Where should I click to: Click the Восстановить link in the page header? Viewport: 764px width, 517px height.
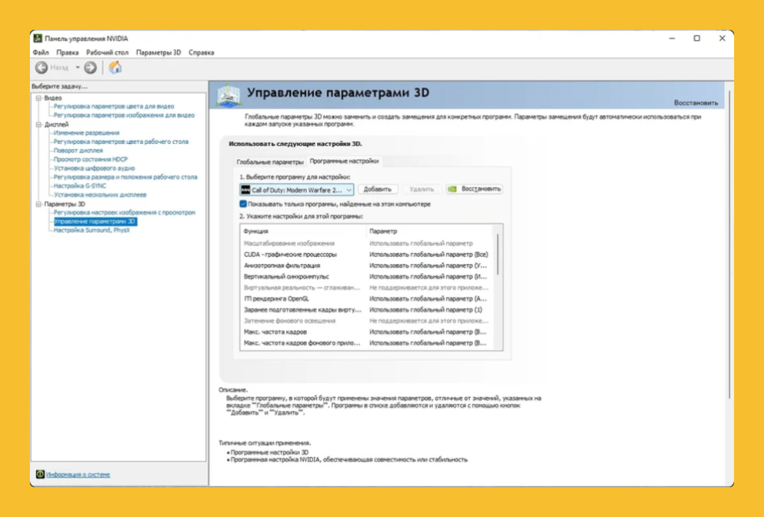coord(696,102)
